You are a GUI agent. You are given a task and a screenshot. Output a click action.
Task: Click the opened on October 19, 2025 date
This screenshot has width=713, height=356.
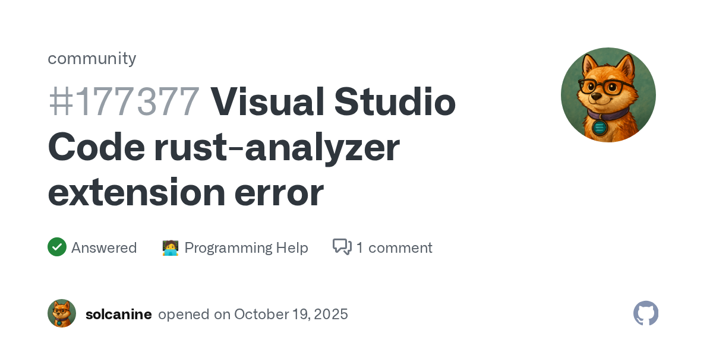coord(253,314)
